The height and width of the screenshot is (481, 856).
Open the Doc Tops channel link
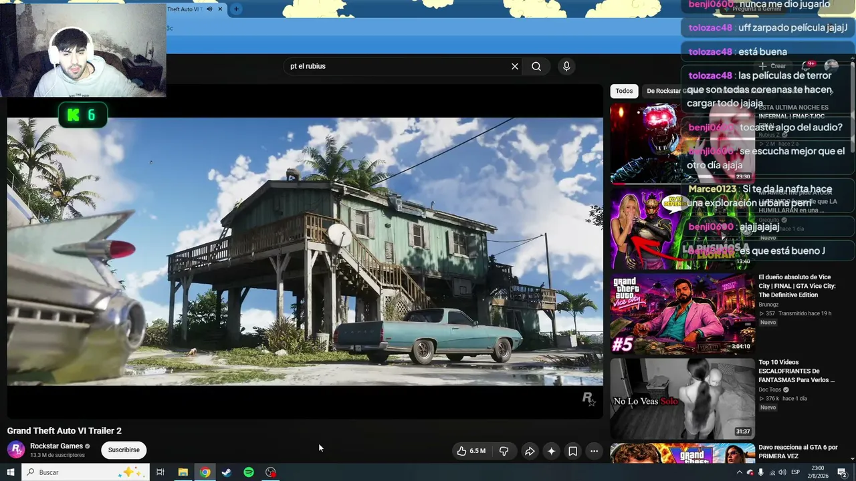click(770, 389)
